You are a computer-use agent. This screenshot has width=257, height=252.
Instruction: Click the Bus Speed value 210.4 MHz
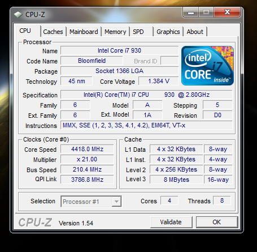coord(87,169)
